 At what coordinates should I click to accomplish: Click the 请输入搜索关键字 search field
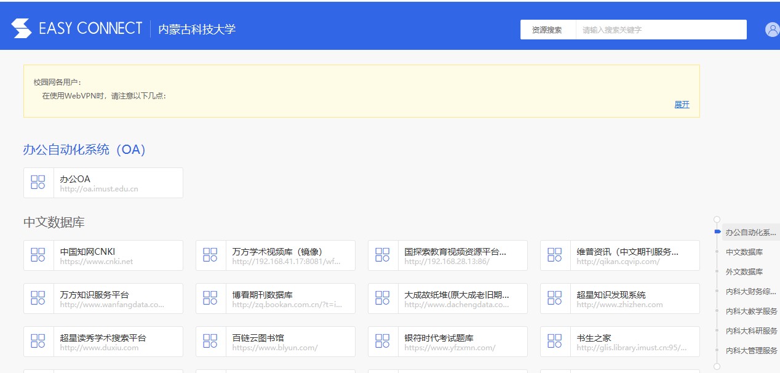tap(661, 29)
